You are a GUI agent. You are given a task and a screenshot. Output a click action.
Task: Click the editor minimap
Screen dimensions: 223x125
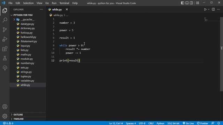coord(212,19)
